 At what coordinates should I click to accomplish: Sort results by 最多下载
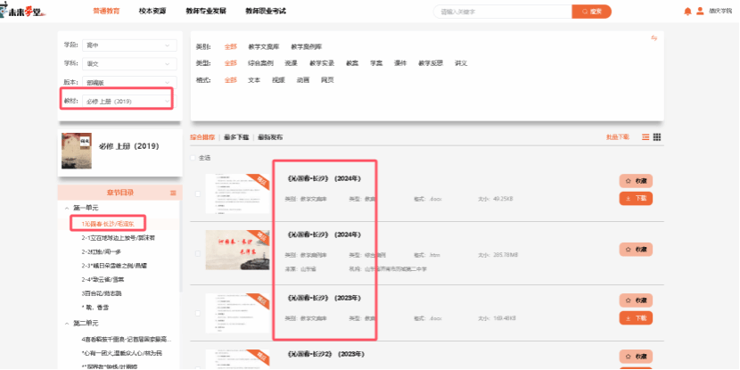coord(235,137)
